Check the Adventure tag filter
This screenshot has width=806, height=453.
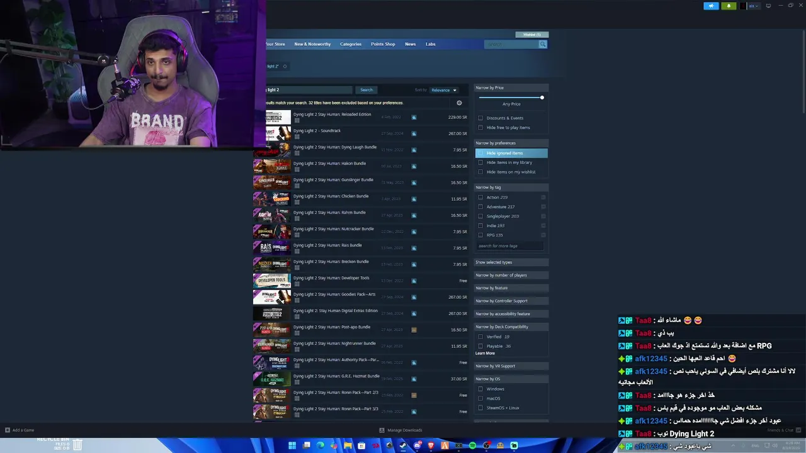[x=480, y=206]
